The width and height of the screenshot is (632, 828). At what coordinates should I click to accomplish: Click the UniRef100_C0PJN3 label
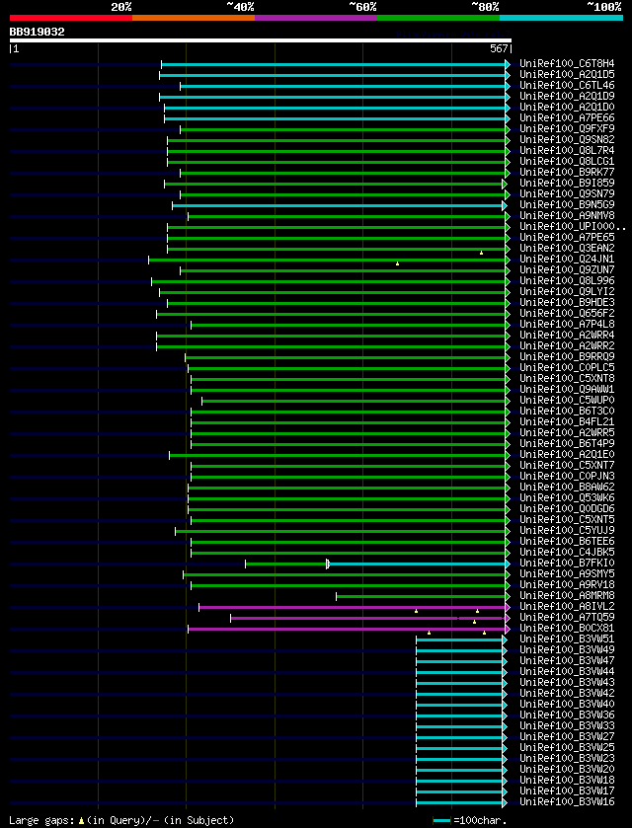567,477
